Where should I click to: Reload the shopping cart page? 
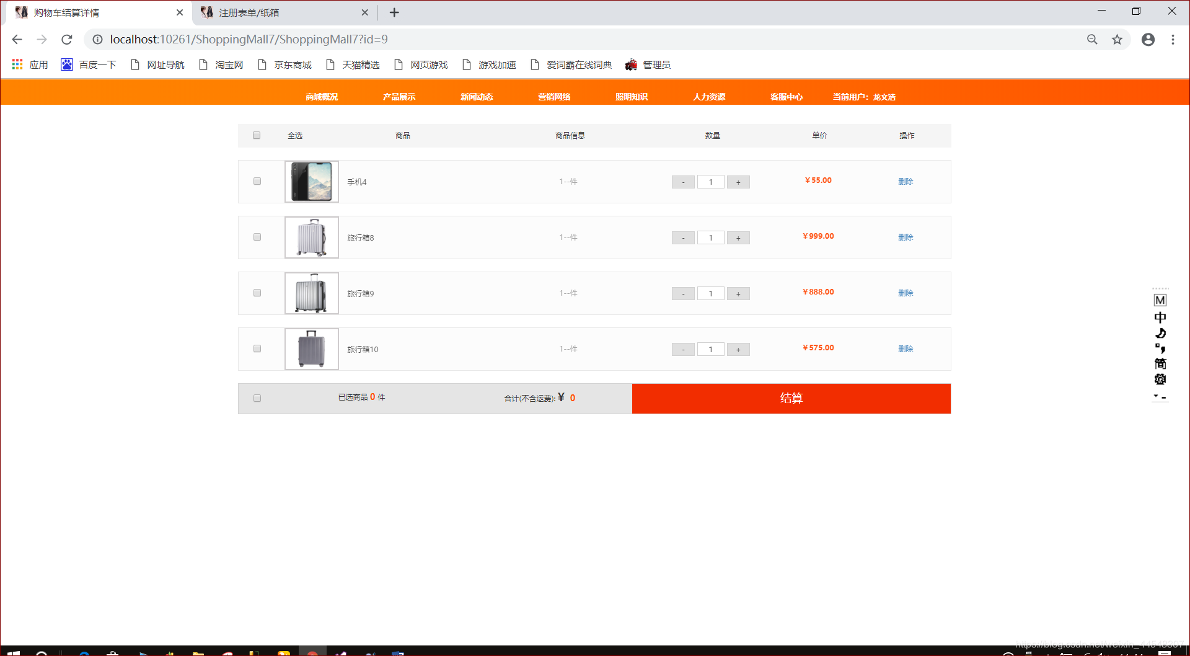point(66,39)
